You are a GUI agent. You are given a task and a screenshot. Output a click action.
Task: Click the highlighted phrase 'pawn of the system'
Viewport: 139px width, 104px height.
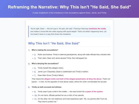point(95,91)
